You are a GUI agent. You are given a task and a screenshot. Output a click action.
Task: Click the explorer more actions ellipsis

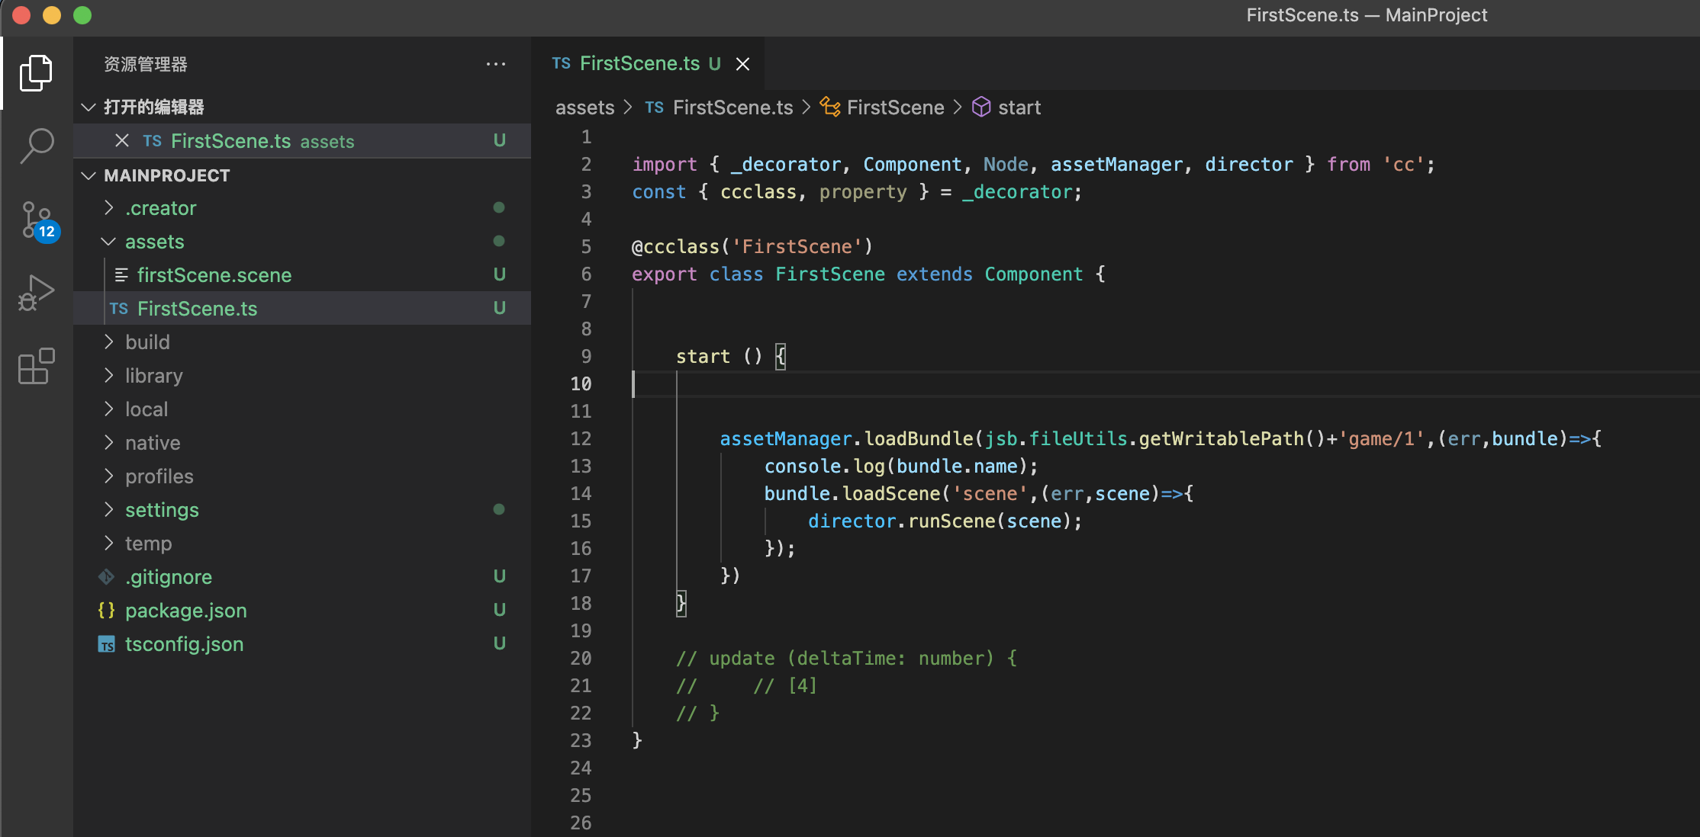496,64
